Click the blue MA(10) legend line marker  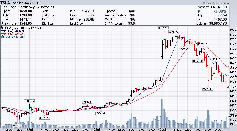pos(2,30)
